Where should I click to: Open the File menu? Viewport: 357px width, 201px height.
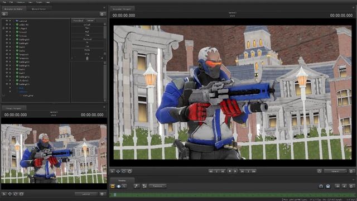(x=4, y=2)
